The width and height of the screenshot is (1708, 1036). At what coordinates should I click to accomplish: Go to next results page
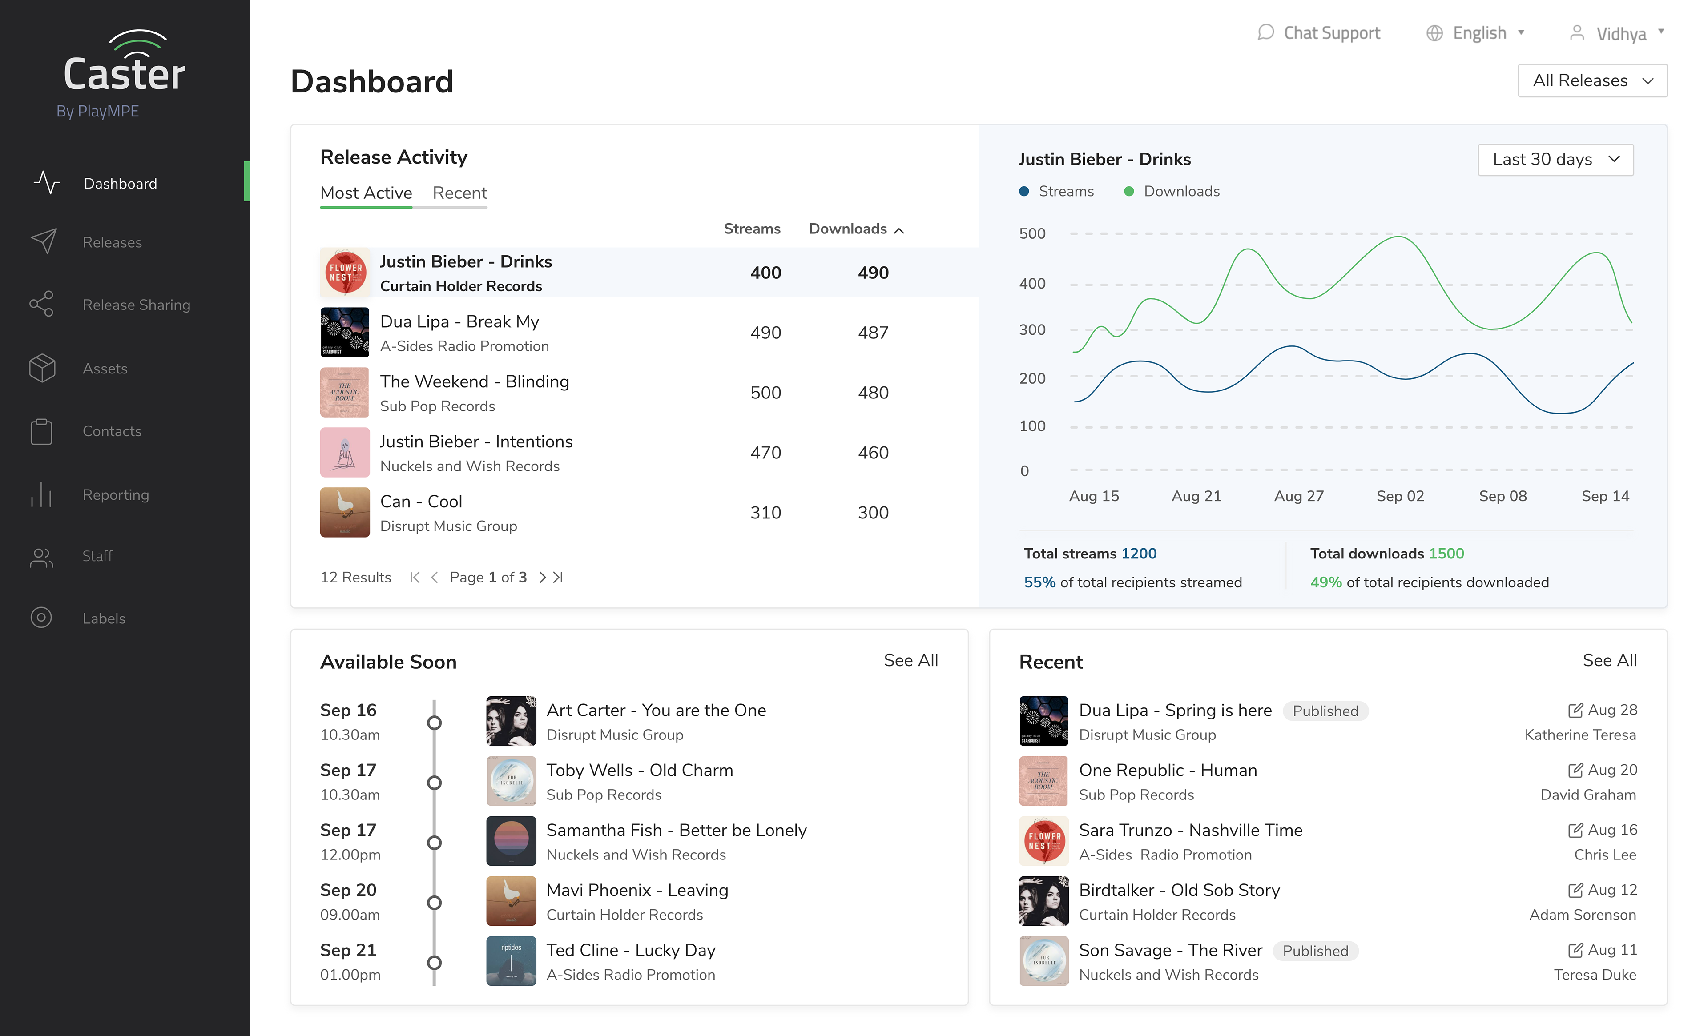[x=542, y=577]
